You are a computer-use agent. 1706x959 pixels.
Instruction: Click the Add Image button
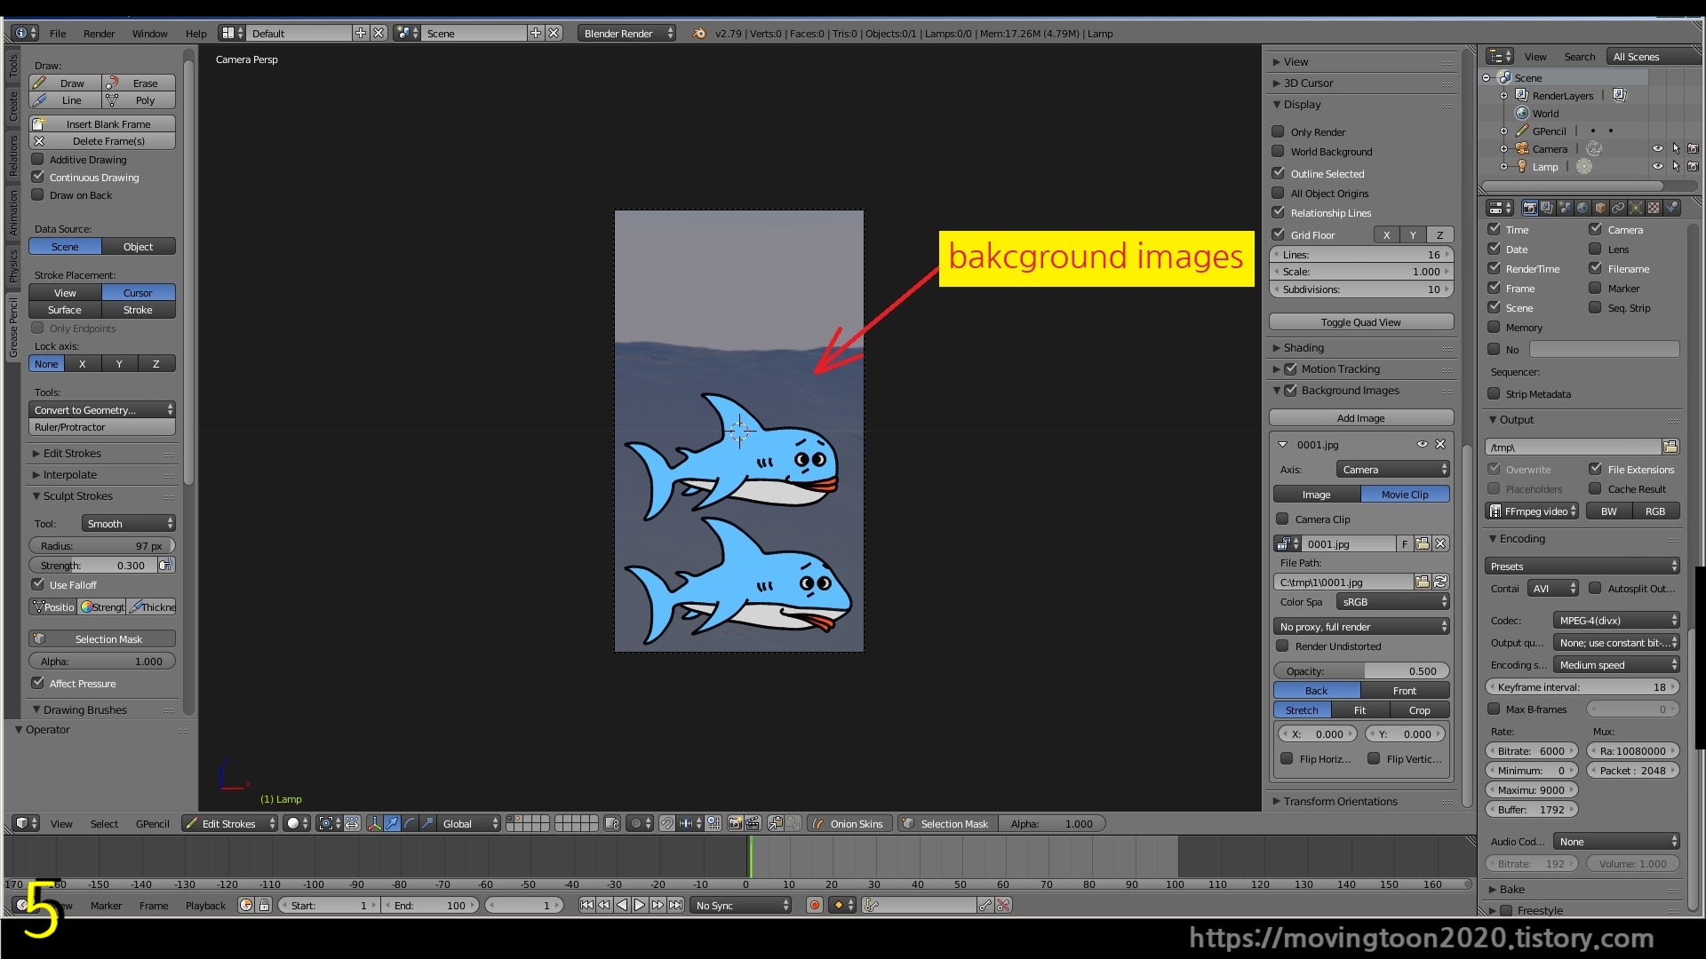[x=1361, y=417]
